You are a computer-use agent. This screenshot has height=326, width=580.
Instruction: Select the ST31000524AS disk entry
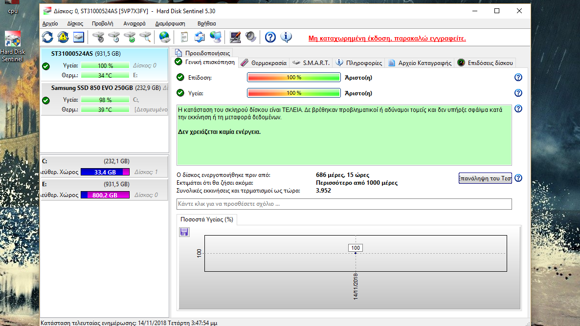coord(104,65)
